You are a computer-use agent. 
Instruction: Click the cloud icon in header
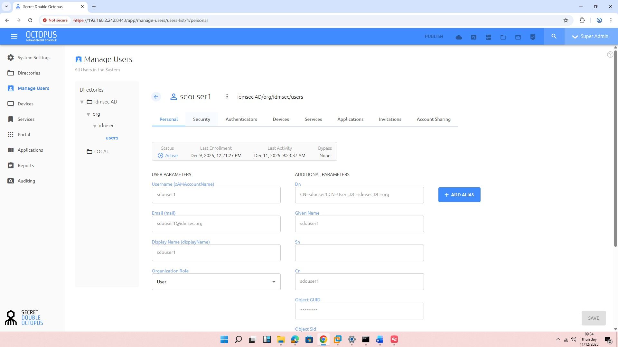point(459,37)
